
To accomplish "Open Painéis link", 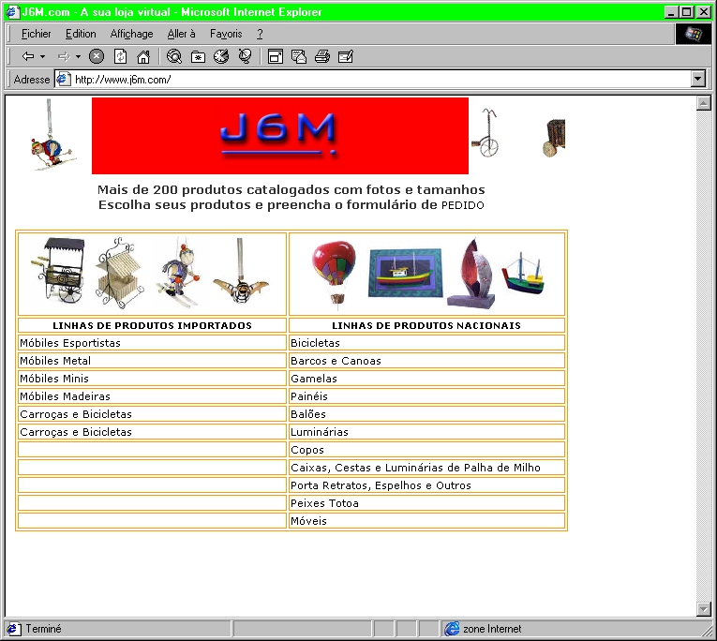I will 309,396.
